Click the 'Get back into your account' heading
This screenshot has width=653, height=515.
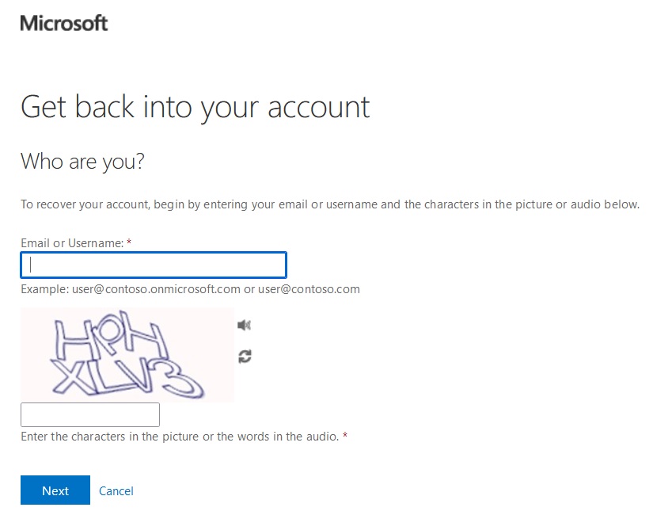(196, 108)
